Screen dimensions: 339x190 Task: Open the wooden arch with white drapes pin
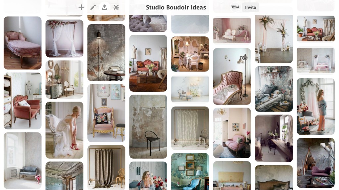64,38
